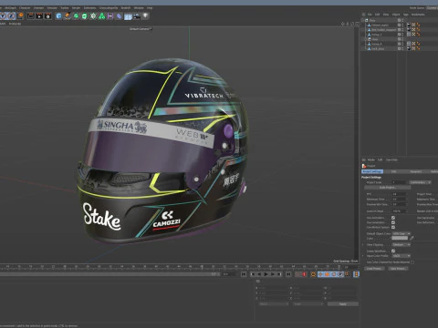This screenshot has width=438, height=328.
Task: Toggle the active view maximize icon
Action: [x=357, y=24]
